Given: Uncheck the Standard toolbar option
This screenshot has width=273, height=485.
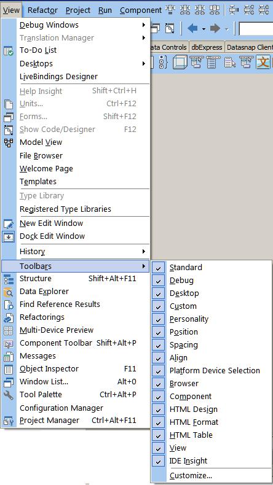Looking at the screenshot, I should pos(159,268).
